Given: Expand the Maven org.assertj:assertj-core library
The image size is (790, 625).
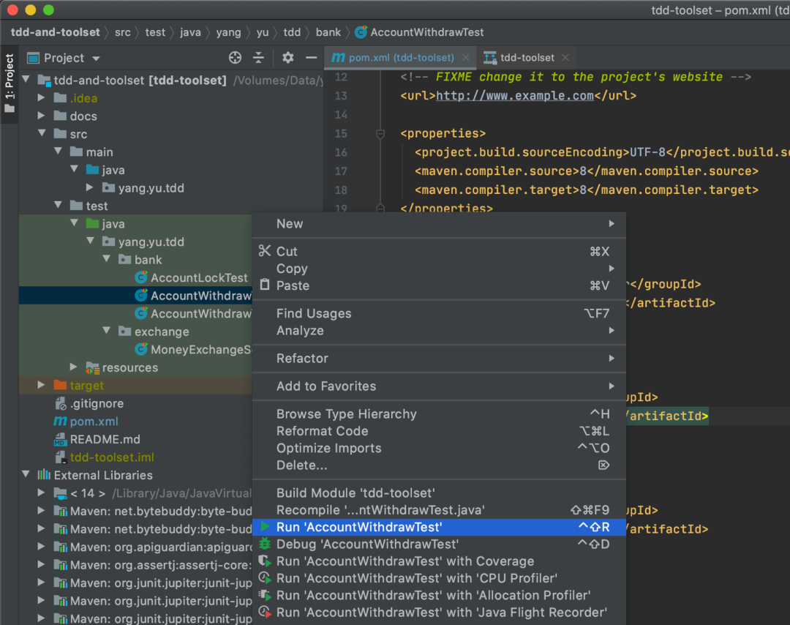Looking at the screenshot, I should click(x=41, y=565).
